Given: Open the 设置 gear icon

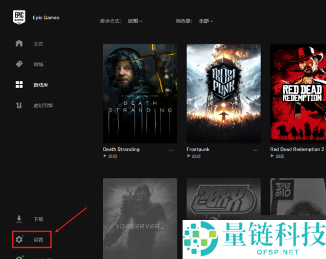Looking at the screenshot, I should (19, 239).
